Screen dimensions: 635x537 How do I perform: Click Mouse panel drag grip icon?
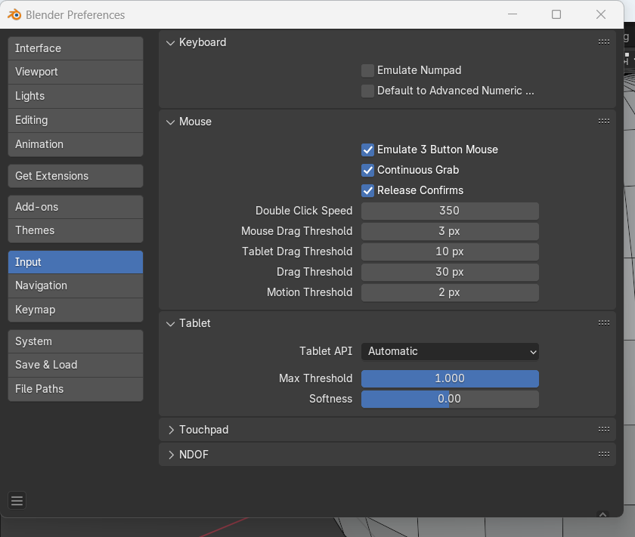[x=604, y=121]
